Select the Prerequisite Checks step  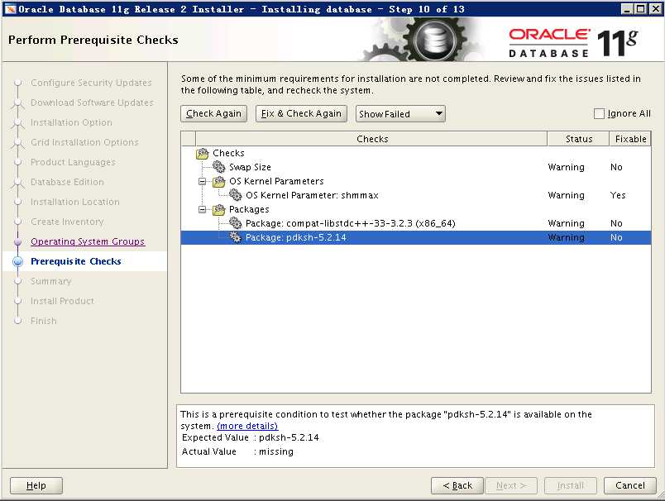coord(76,261)
